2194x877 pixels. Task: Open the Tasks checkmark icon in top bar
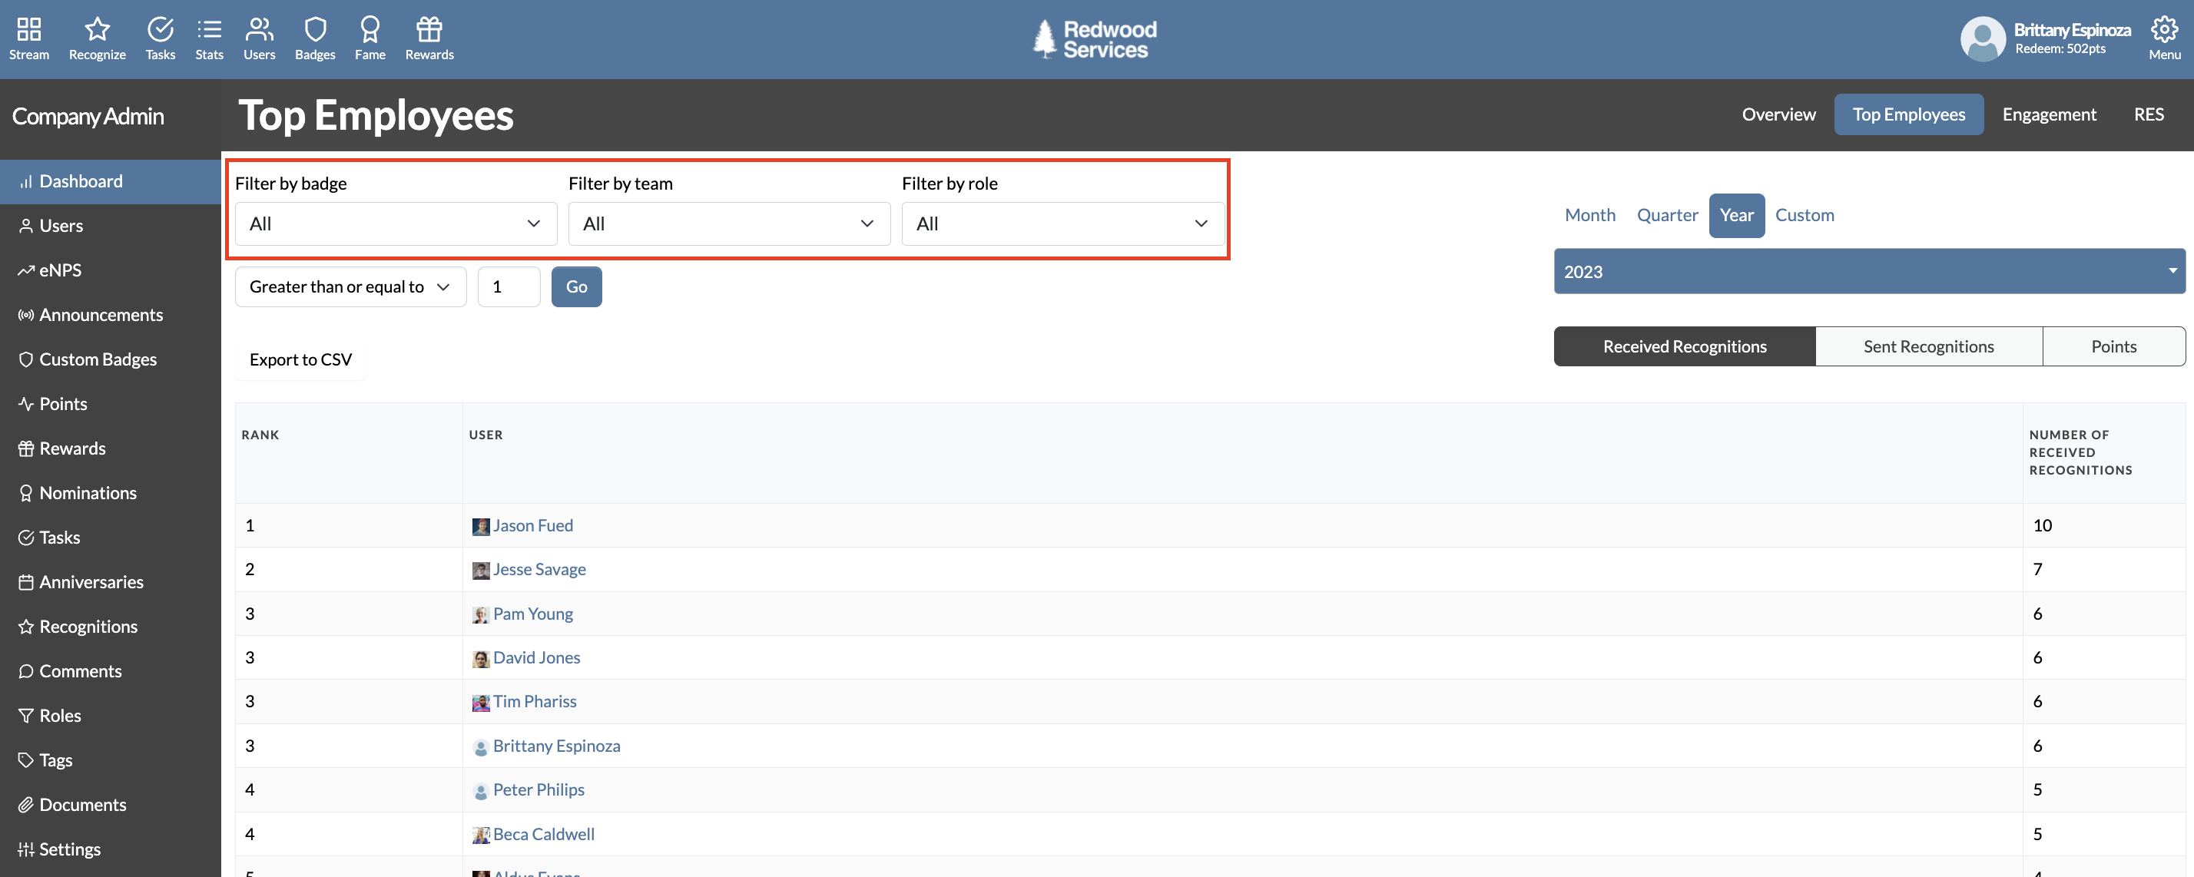[x=160, y=30]
